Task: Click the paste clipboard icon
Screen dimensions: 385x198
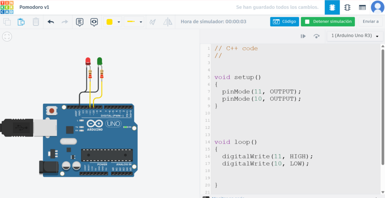Action: pyautogui.click(x=21, y=22)
